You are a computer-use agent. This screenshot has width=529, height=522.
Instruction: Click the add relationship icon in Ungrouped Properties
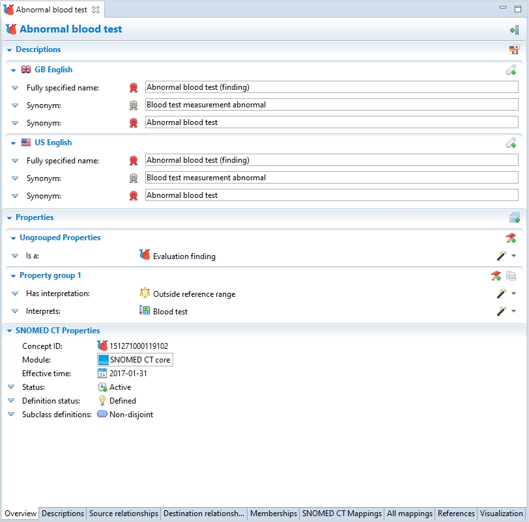[x=511, y=238]
